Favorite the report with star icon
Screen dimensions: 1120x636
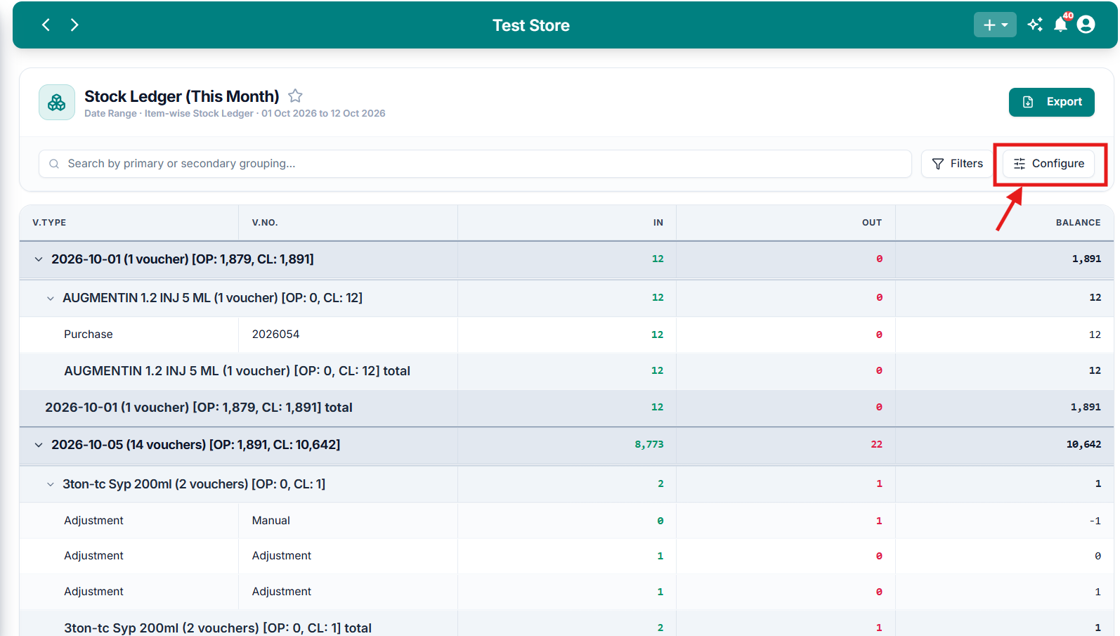(x=295, y=96)
